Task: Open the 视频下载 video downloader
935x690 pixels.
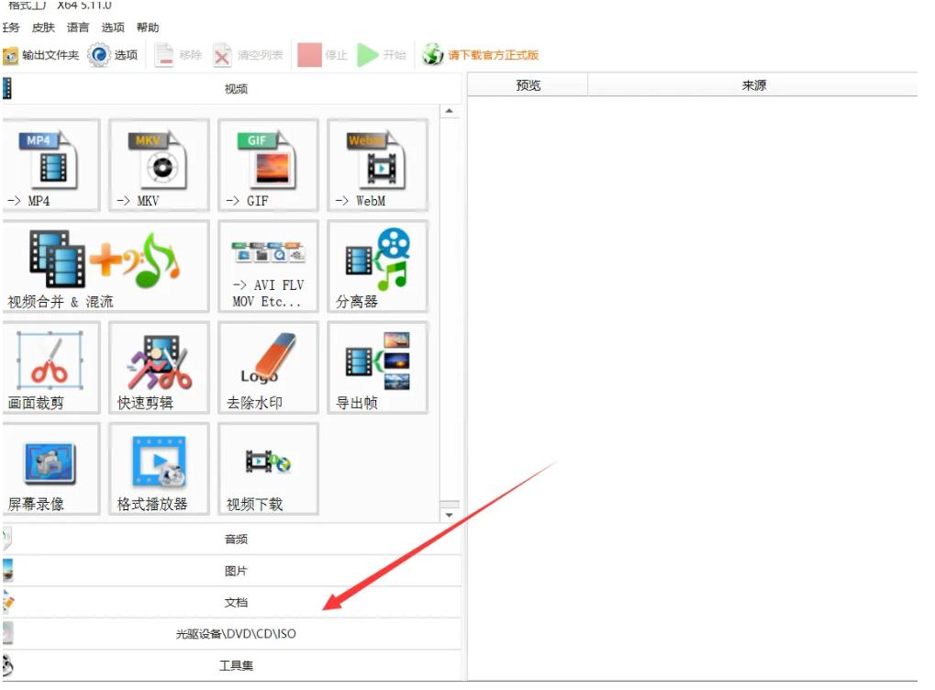Action: click(x=268, y=469)
